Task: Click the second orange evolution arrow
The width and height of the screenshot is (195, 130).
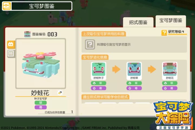Action: (152, 69)
